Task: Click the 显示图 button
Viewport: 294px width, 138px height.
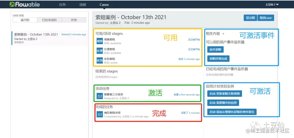Action: pyautogui.click(x=250, y=18)
